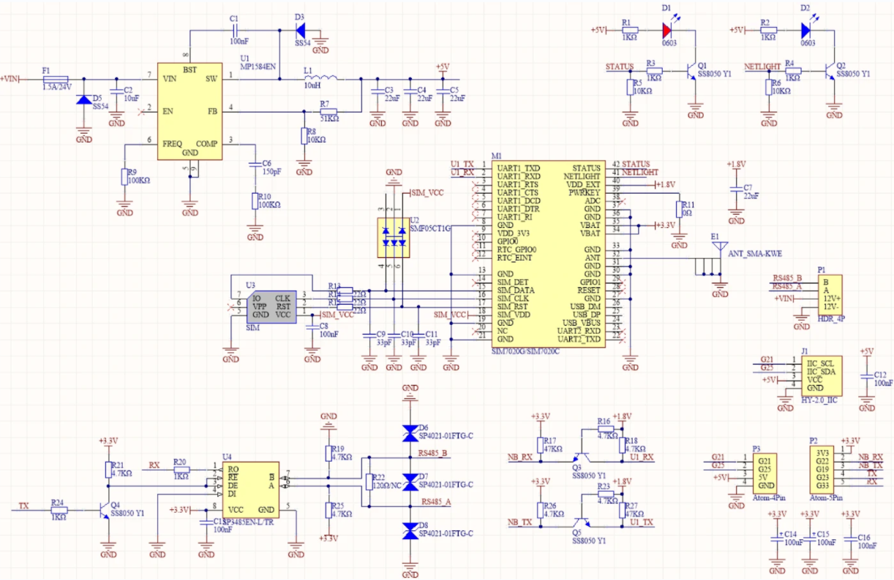Screen dimensions: 894x580
Task: Select the MP1584EN regulator chip U1
Action: coord(190,110)
